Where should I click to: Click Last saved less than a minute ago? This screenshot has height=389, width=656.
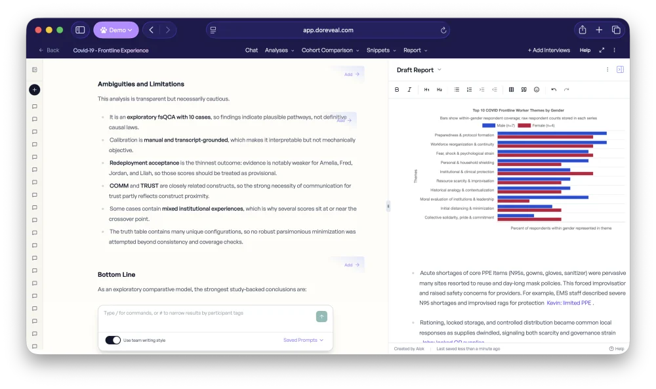pos(468,348)
